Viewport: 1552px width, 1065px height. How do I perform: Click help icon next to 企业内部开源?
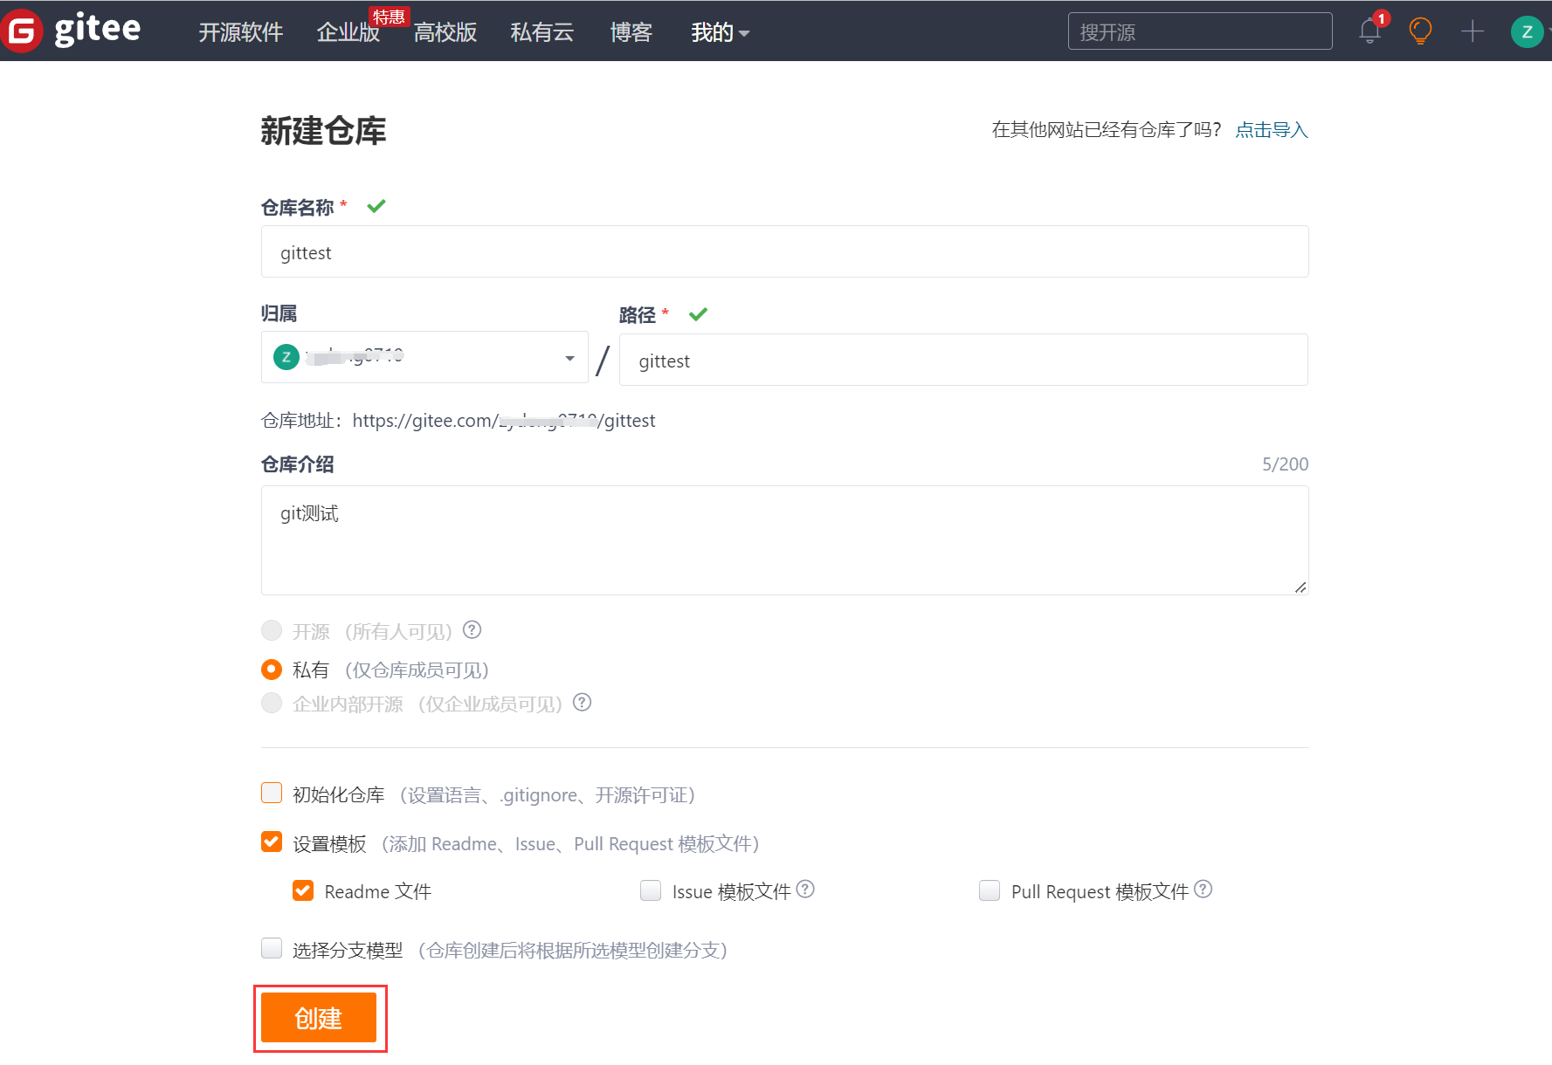pos(583,702)
